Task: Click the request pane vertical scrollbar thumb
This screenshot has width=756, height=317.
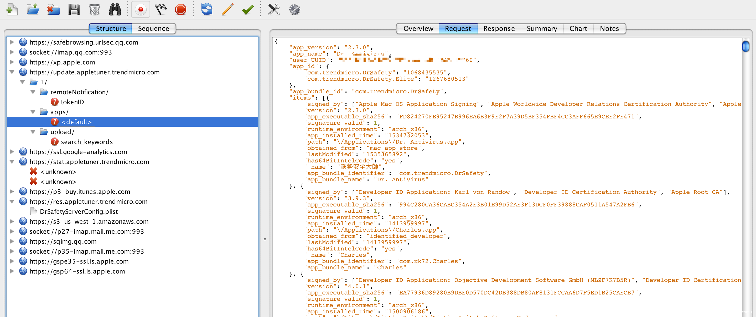Action: coord(745,46)
